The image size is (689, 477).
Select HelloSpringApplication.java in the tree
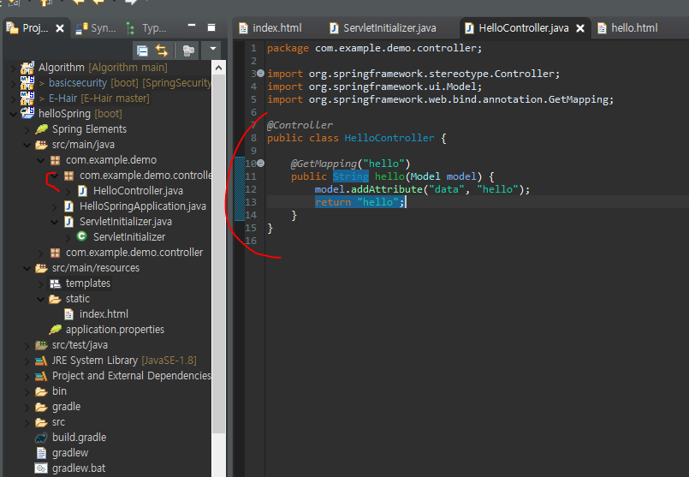[x=143, y=206]
